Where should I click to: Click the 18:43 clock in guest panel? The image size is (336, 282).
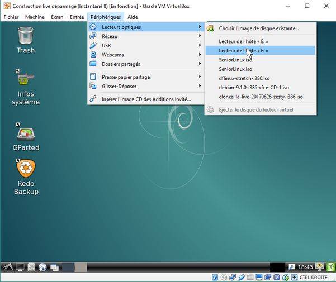click(305, 267)
